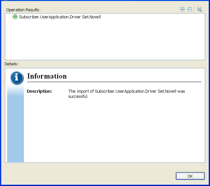Click the Save results to file icon
Screen dimensions: 210x186
point(200,9)
